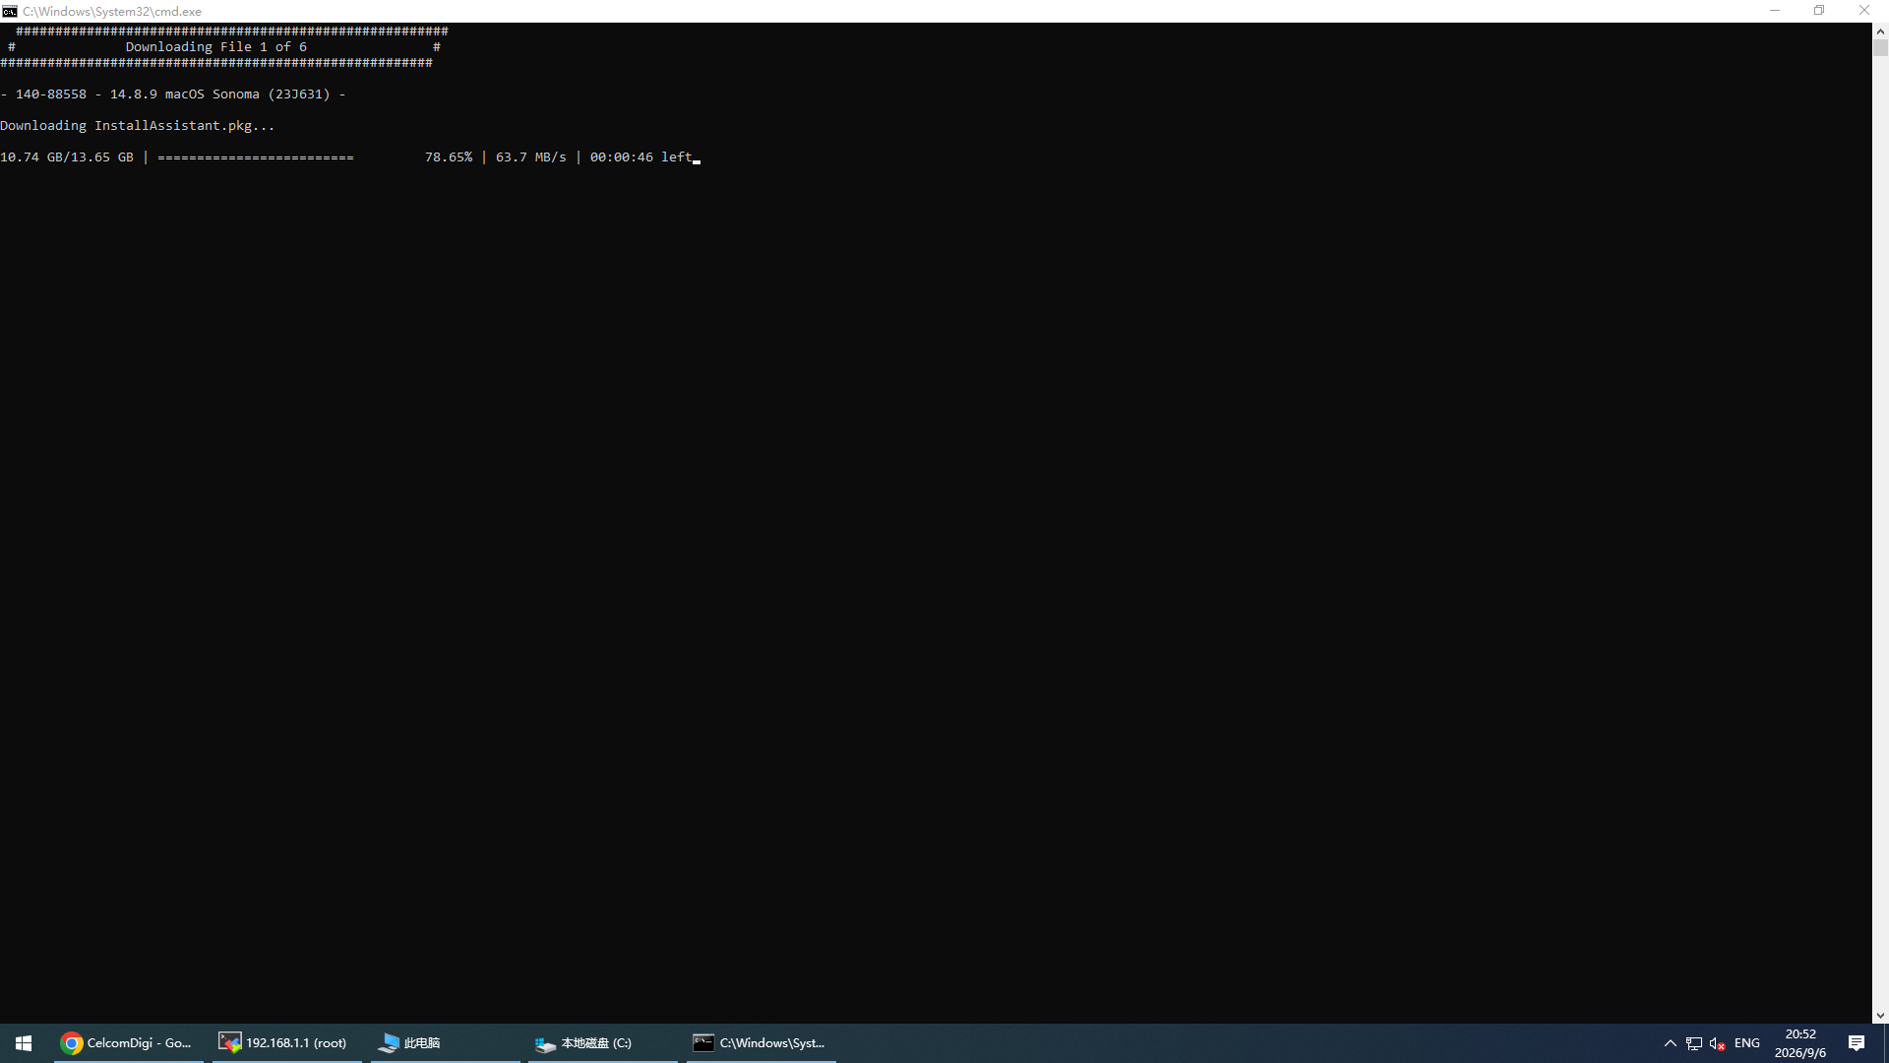Screen dimensions: 1889x1063
Task: Click the console scrollbar thumb
Action: click(x=1880, y=48)
